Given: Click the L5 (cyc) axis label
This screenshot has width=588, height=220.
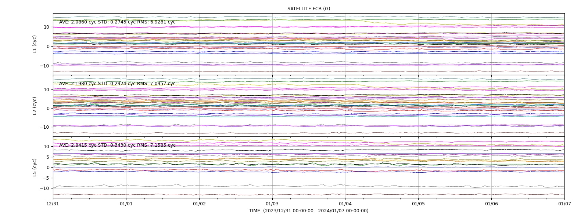Looking at the screenshot, I should coord(35,168).
